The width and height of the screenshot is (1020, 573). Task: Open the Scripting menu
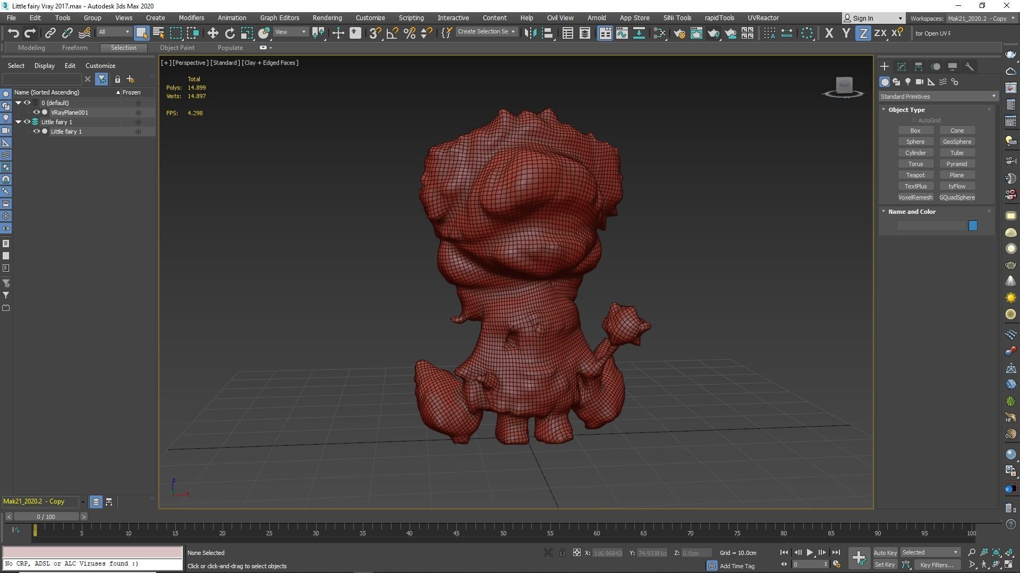point(411,18)
